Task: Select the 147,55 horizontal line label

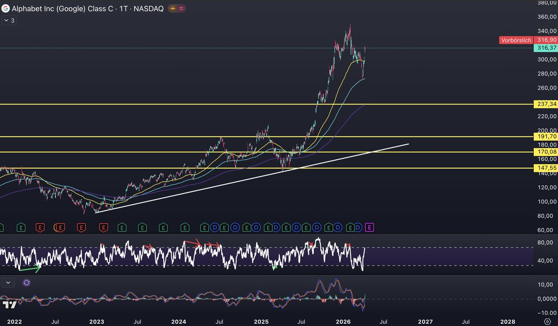Action: (x=546, y=168)
